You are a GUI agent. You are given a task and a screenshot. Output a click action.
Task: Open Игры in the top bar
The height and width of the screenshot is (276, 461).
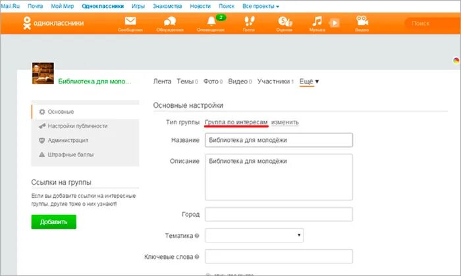(138, 6)
